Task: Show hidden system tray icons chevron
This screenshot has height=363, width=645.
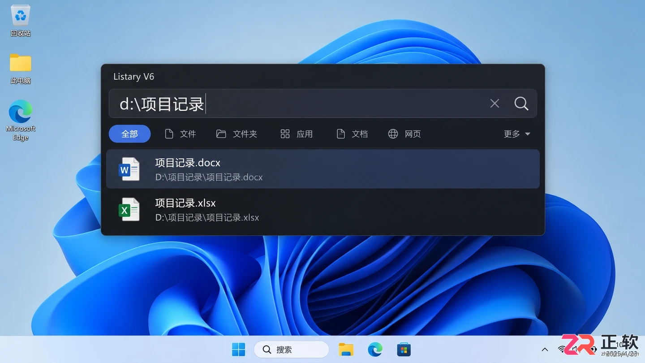Action: tap(545, 350)
